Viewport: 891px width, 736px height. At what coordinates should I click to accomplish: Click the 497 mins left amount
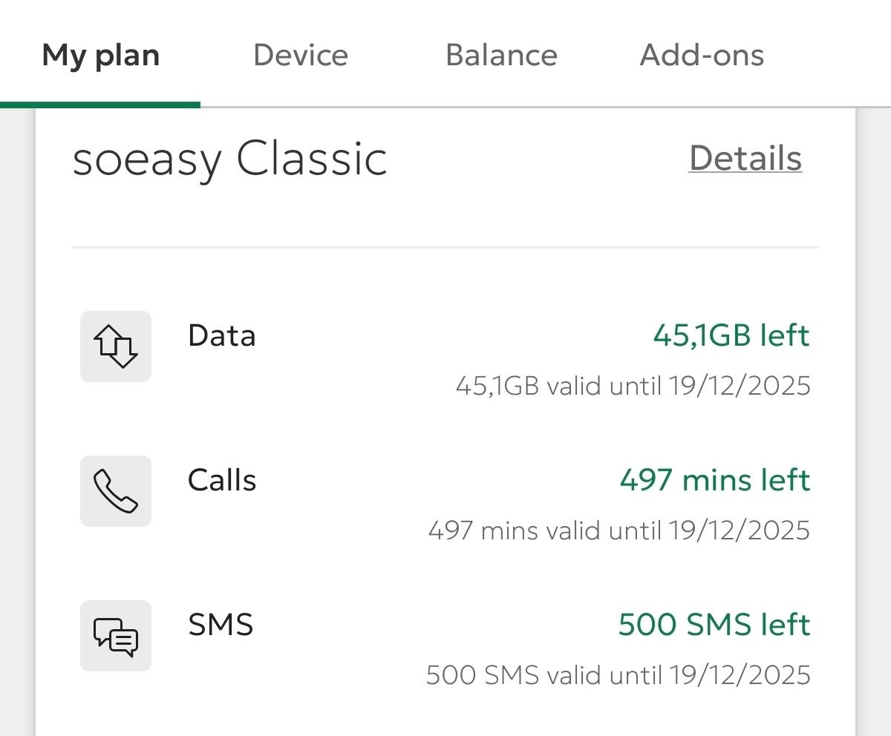click(x=714, y=480)
